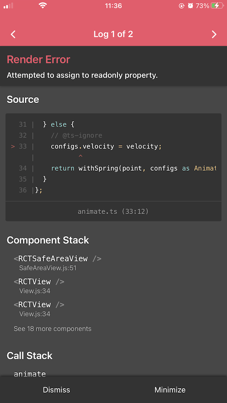The width and height of the screenshot is (227, 403).
Task: Open the first View.js:34 entry
Action: pos(34,290)
